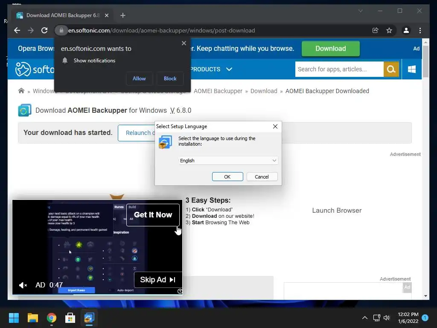The width and height of the screenshot is (437, 328).
Task: Dismiss the notification permission popup
Action: pyautogui.click(x=184, y=43)
